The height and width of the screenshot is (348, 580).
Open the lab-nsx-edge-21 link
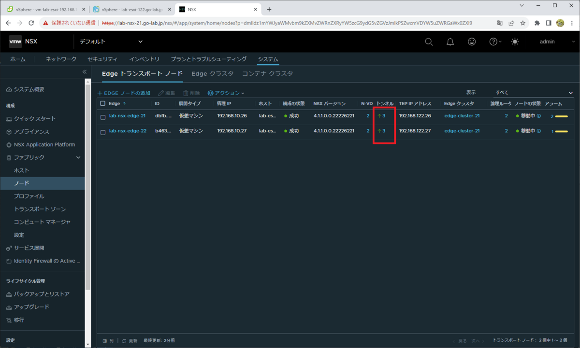click(x=127, y=116)
